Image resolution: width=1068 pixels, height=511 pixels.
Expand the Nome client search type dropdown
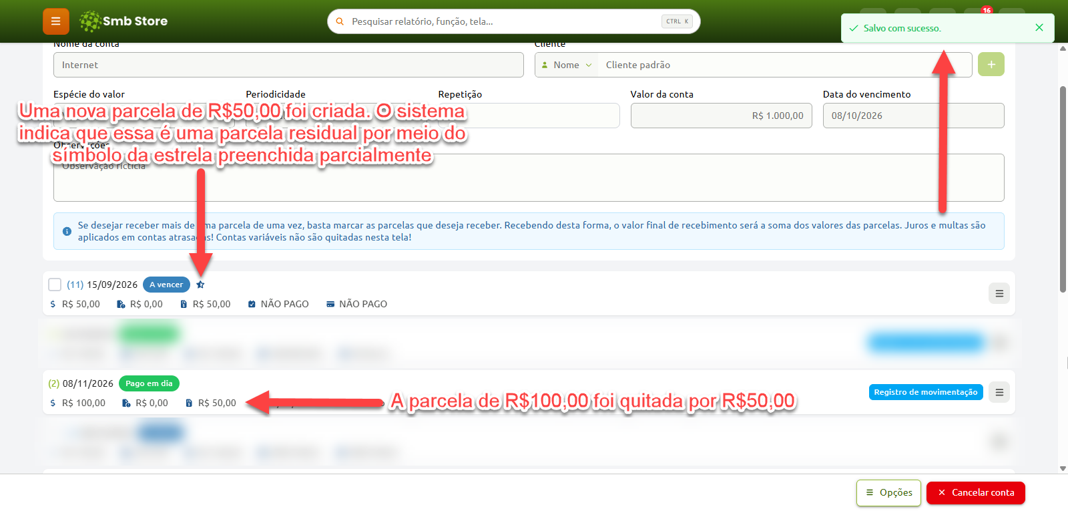(567, 65)
